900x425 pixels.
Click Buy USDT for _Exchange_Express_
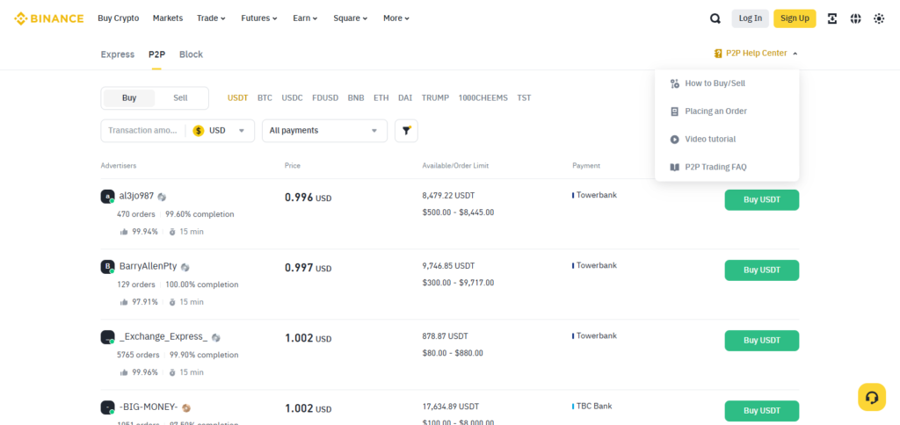pyautogui.click(x=762, y=341)
